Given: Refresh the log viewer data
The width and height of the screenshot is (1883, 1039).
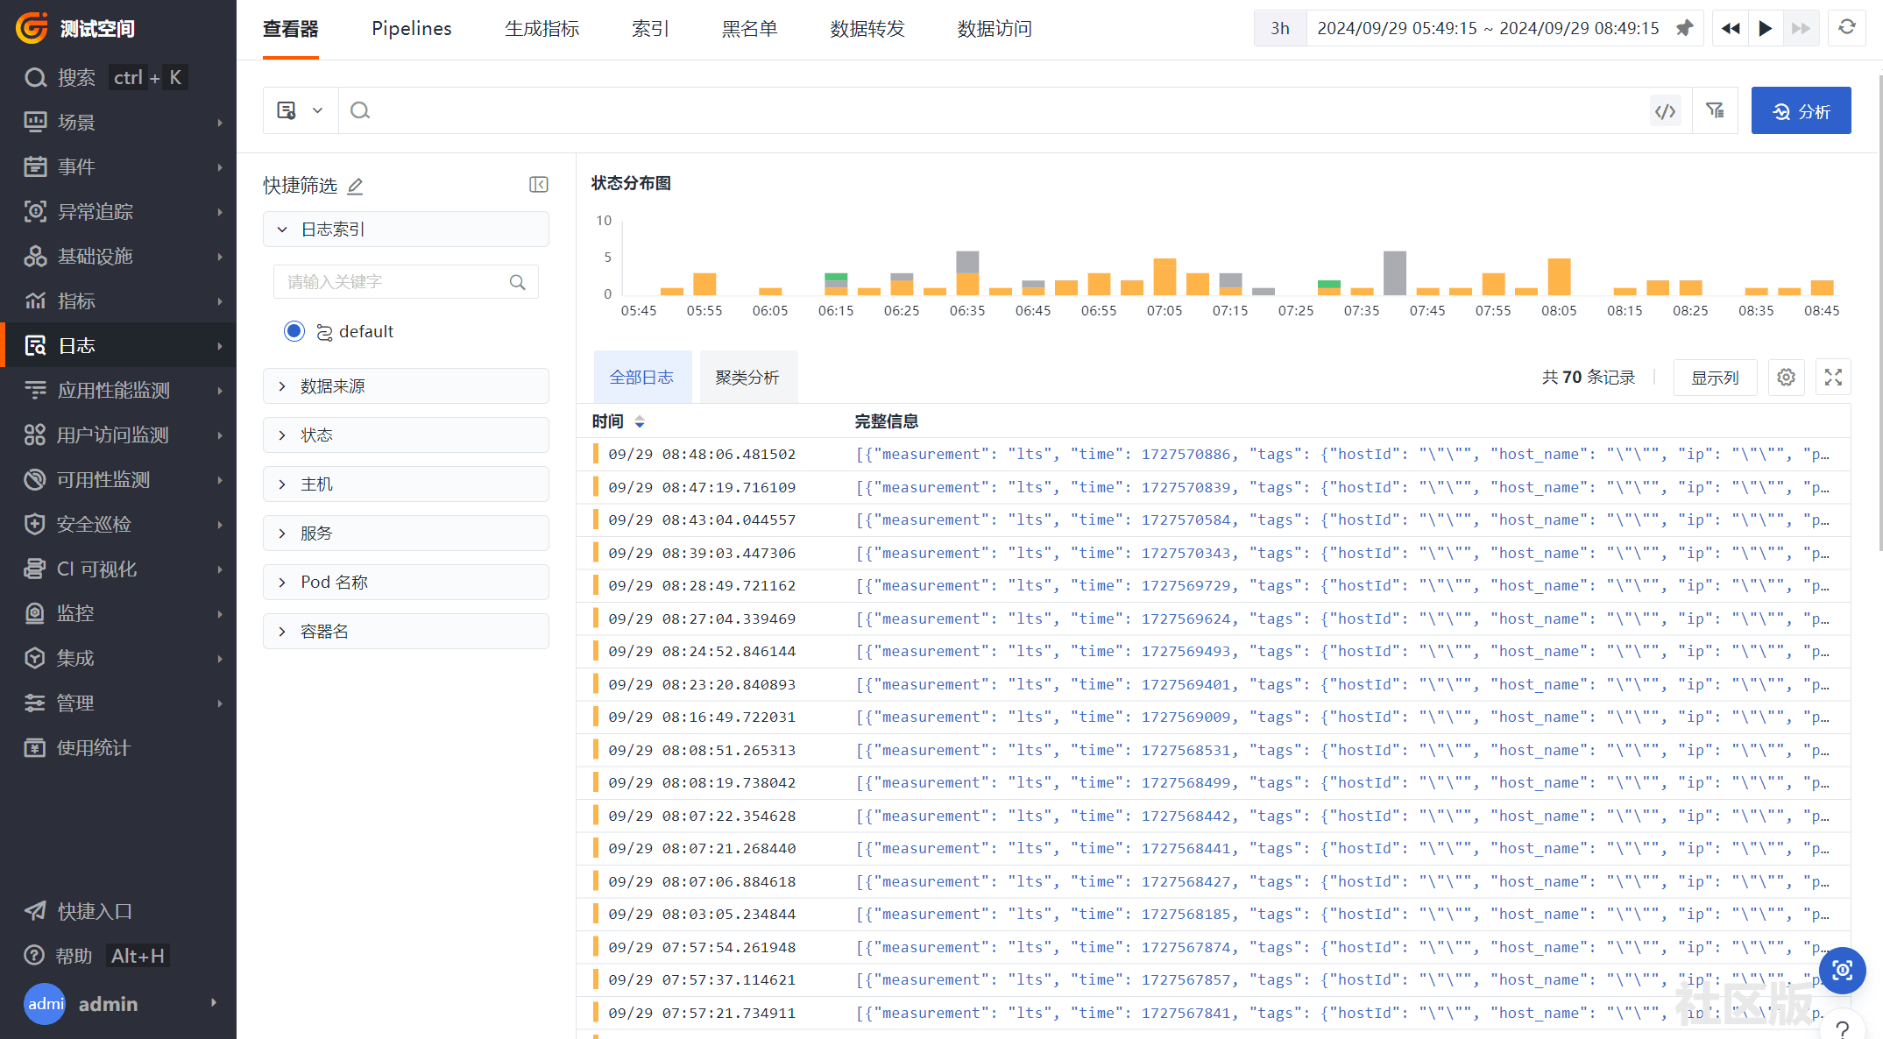Looking at the screenshot, I should [x=1846, y=28].
